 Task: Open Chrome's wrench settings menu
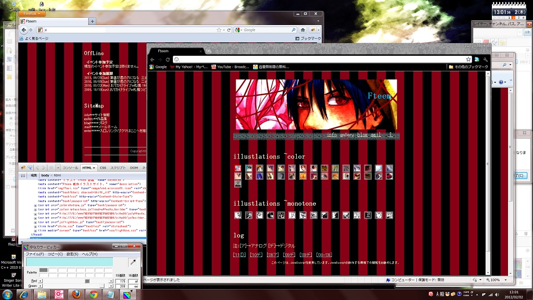coord(486,59)
